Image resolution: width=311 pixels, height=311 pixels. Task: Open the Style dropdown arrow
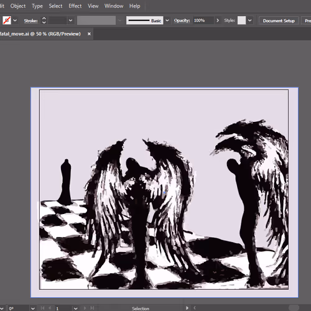(249, 21)
